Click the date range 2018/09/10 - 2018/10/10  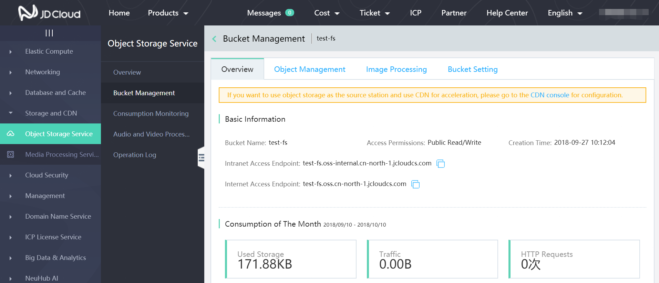pos(355,225)
